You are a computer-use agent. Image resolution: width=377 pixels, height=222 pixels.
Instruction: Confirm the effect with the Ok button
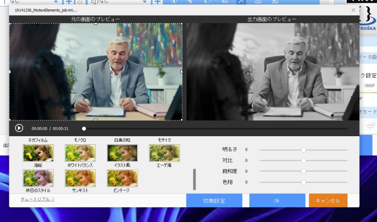277,200
